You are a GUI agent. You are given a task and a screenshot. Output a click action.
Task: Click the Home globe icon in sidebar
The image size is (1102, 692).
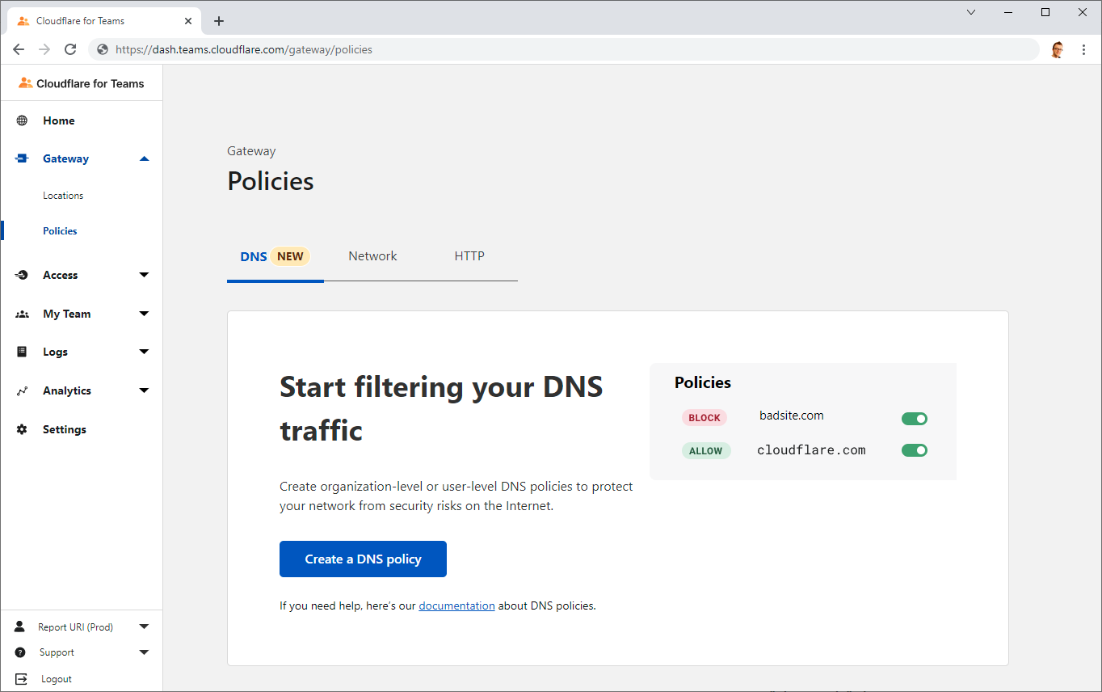coord(22,120)
